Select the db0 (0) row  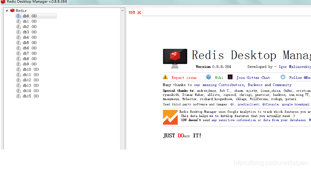[36, 16]
